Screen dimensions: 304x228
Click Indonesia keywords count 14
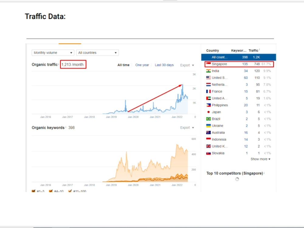point(246,140)
